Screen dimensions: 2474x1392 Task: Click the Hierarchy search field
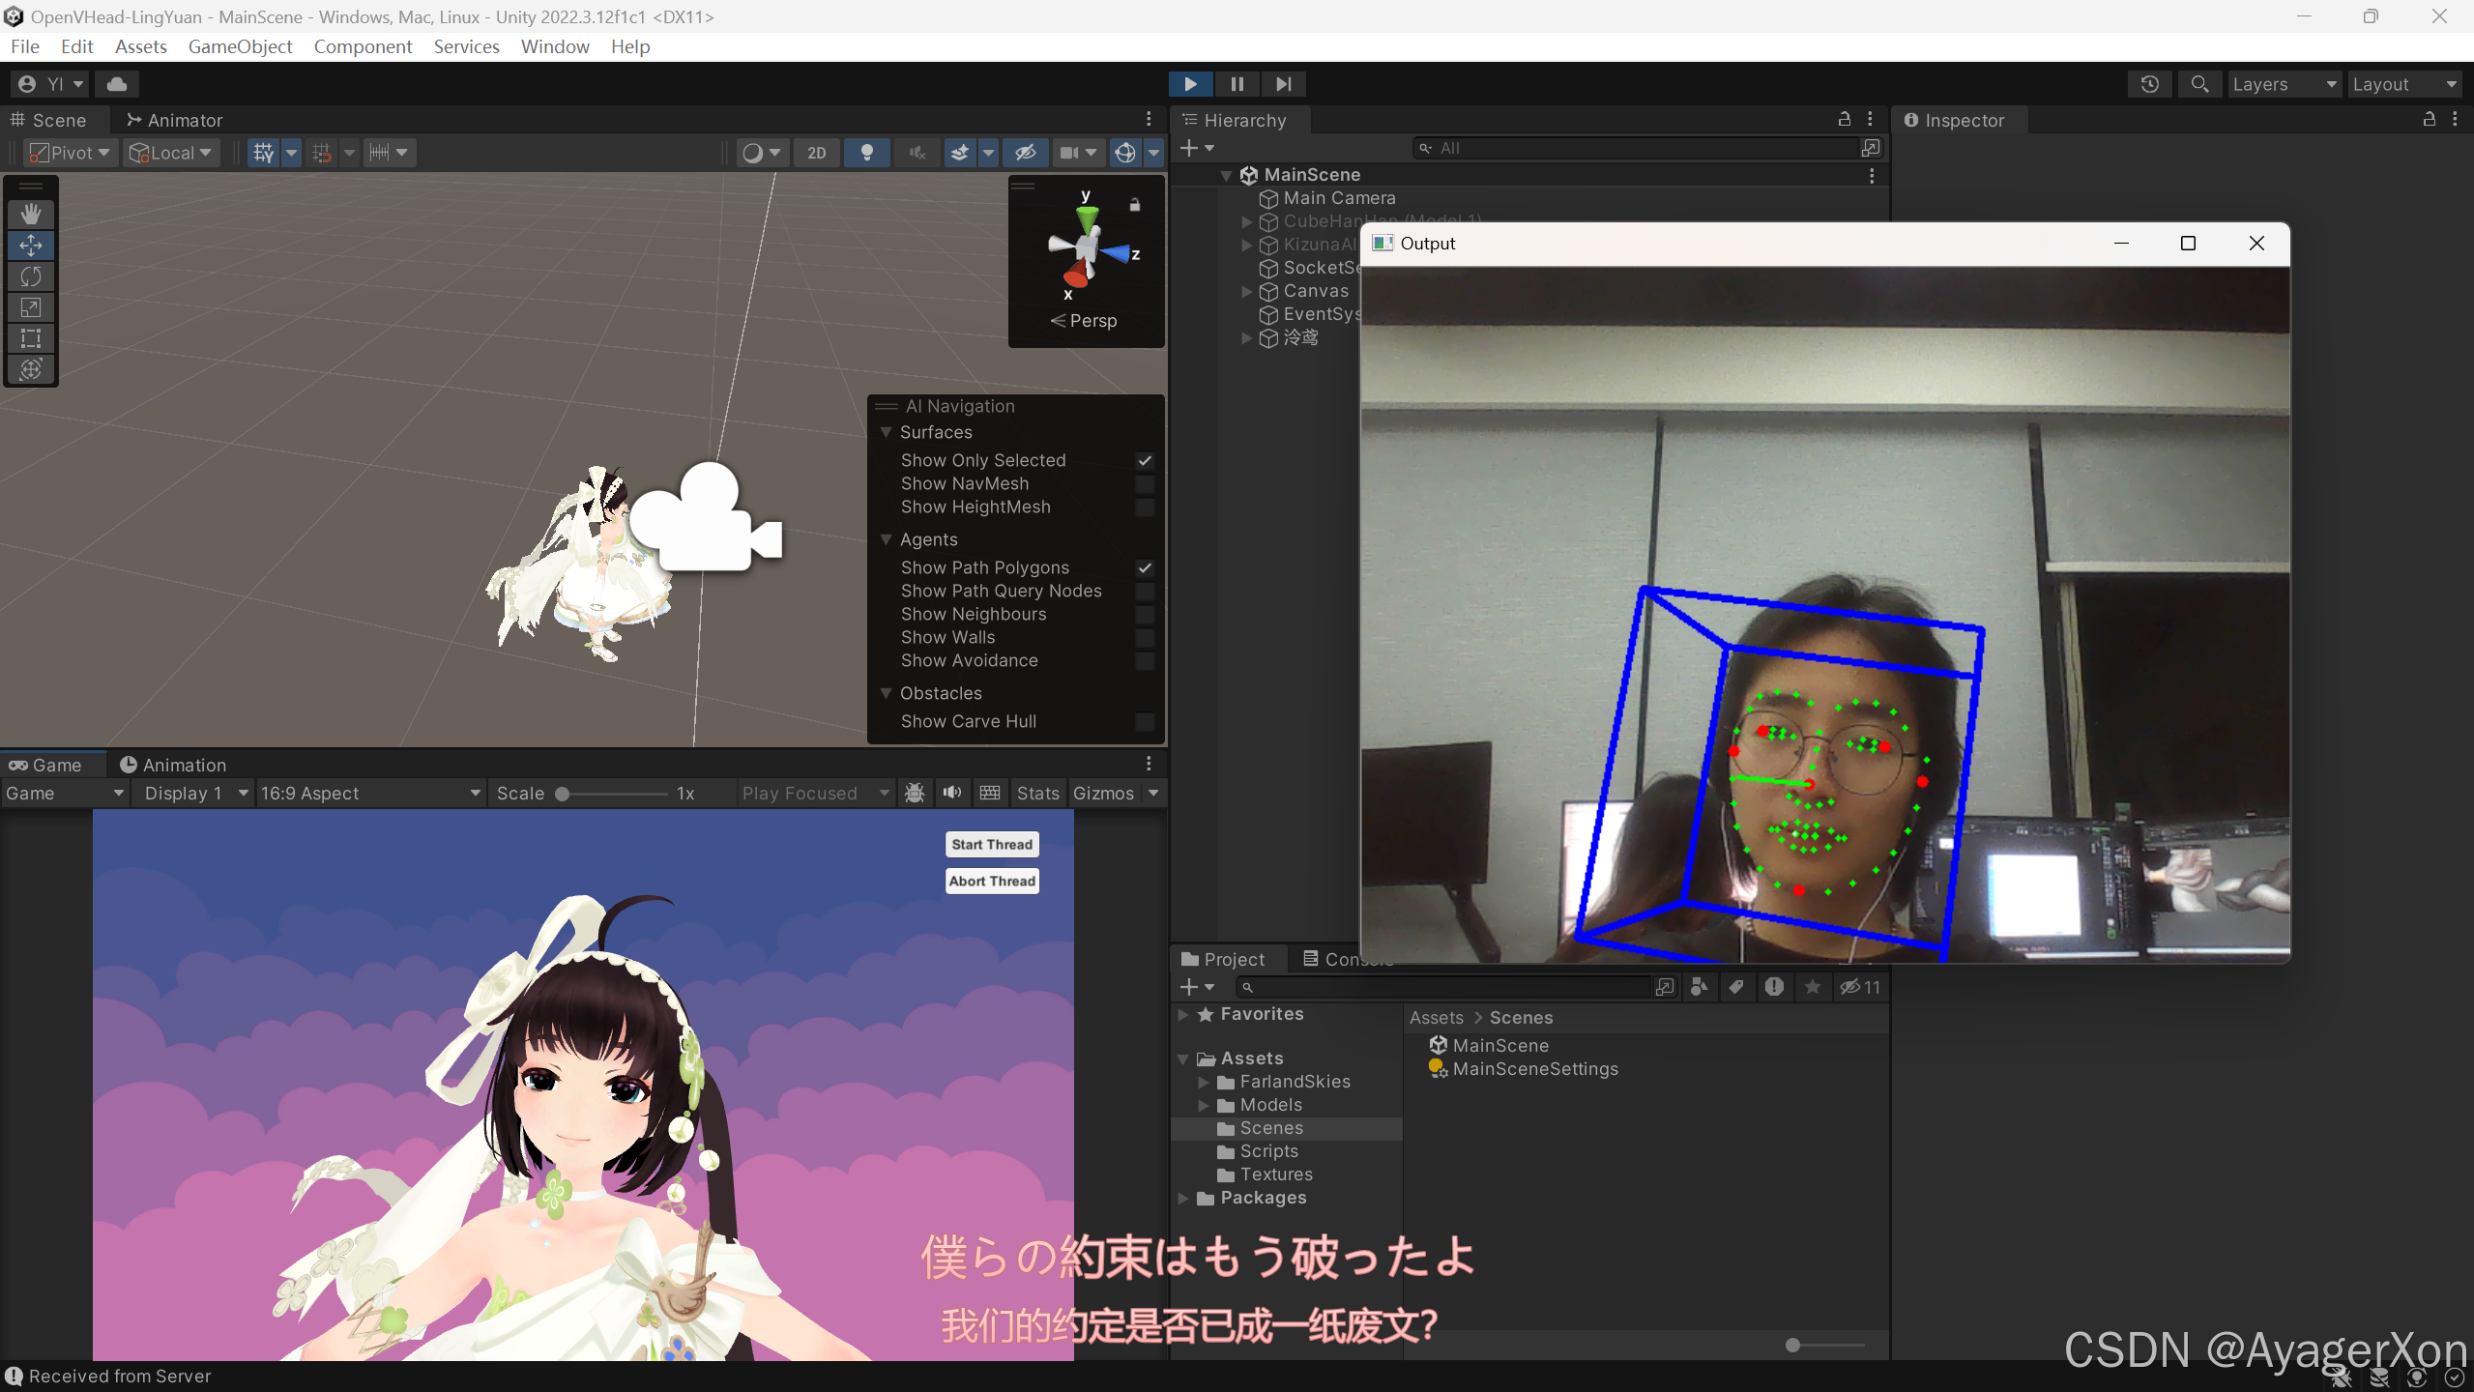pos(1636,148)
